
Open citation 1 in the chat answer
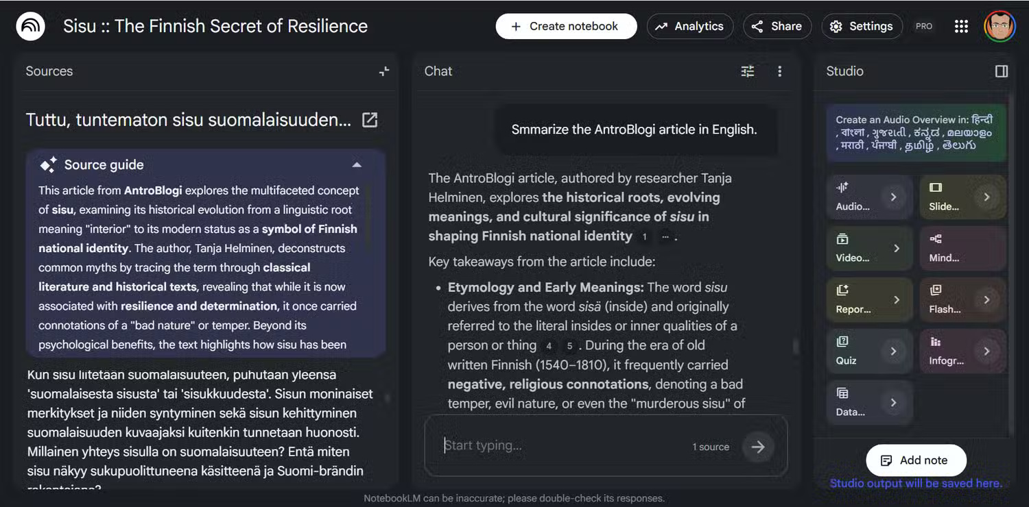click(x=643, y=236)
